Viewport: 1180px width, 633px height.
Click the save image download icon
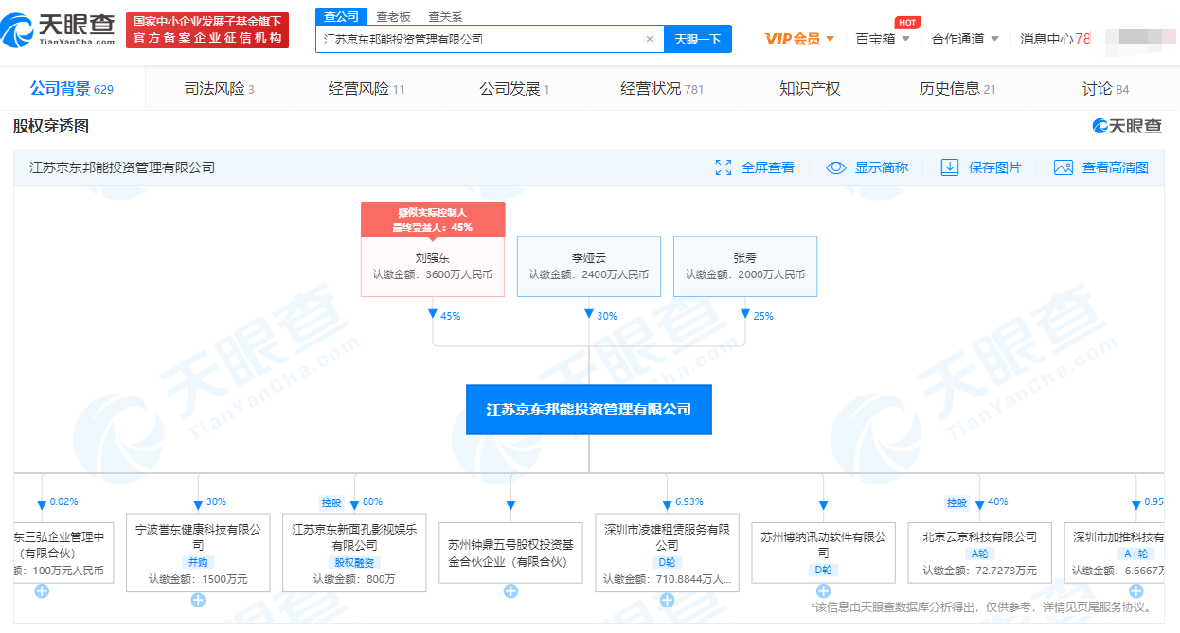point(950,167)
